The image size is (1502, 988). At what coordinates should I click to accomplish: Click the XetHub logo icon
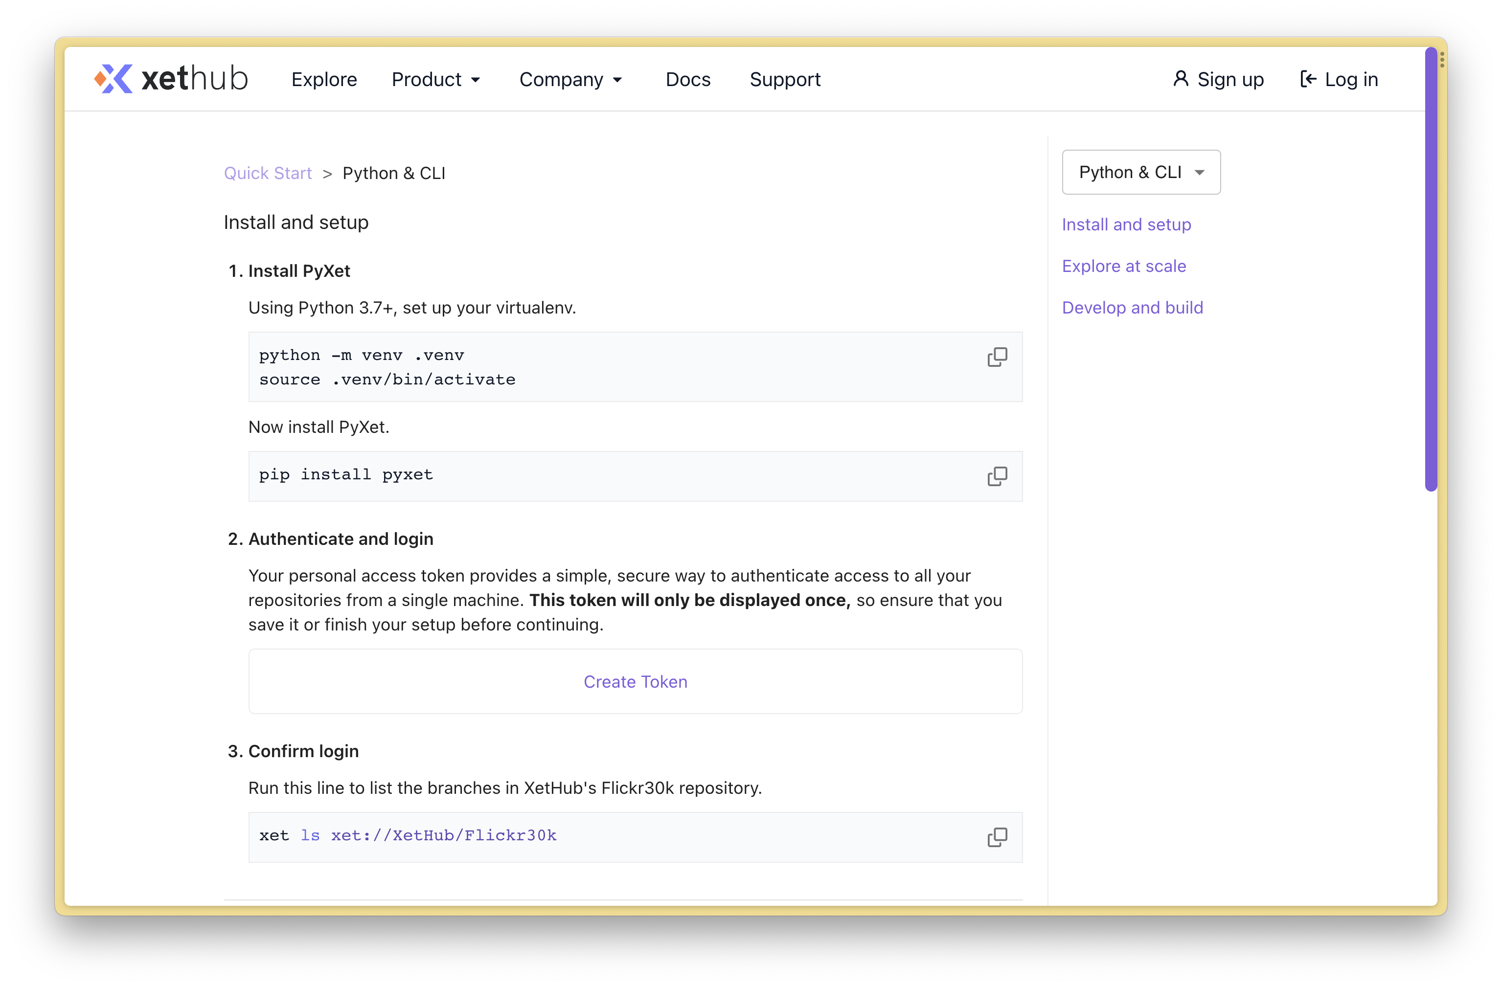tap(114, 79)
